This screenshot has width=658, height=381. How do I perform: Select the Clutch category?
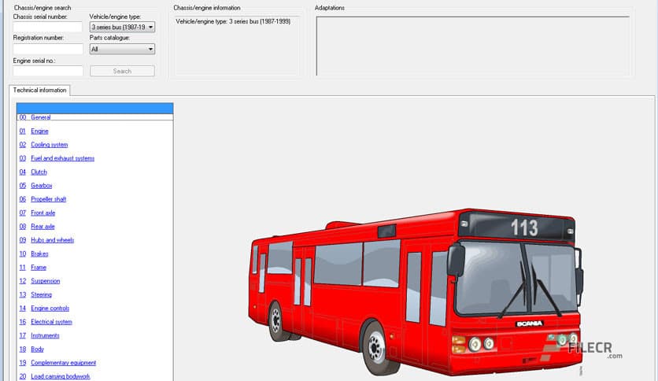39,172
